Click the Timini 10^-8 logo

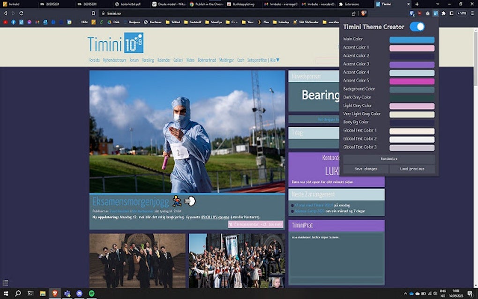coord(115,45)
